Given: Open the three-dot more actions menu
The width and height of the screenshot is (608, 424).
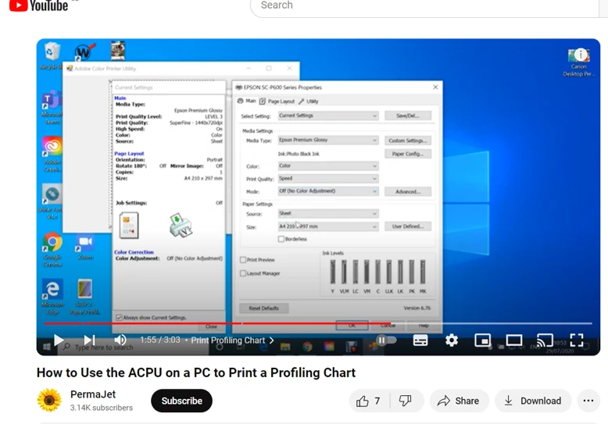Looking at the screenshot, I should (x=588, y=401).
